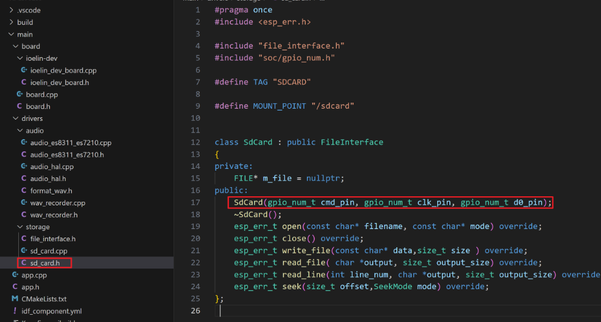Collapse the storage folder chevron
The width and height of the screenshot is (601, 322).
(x=20, y=227)
